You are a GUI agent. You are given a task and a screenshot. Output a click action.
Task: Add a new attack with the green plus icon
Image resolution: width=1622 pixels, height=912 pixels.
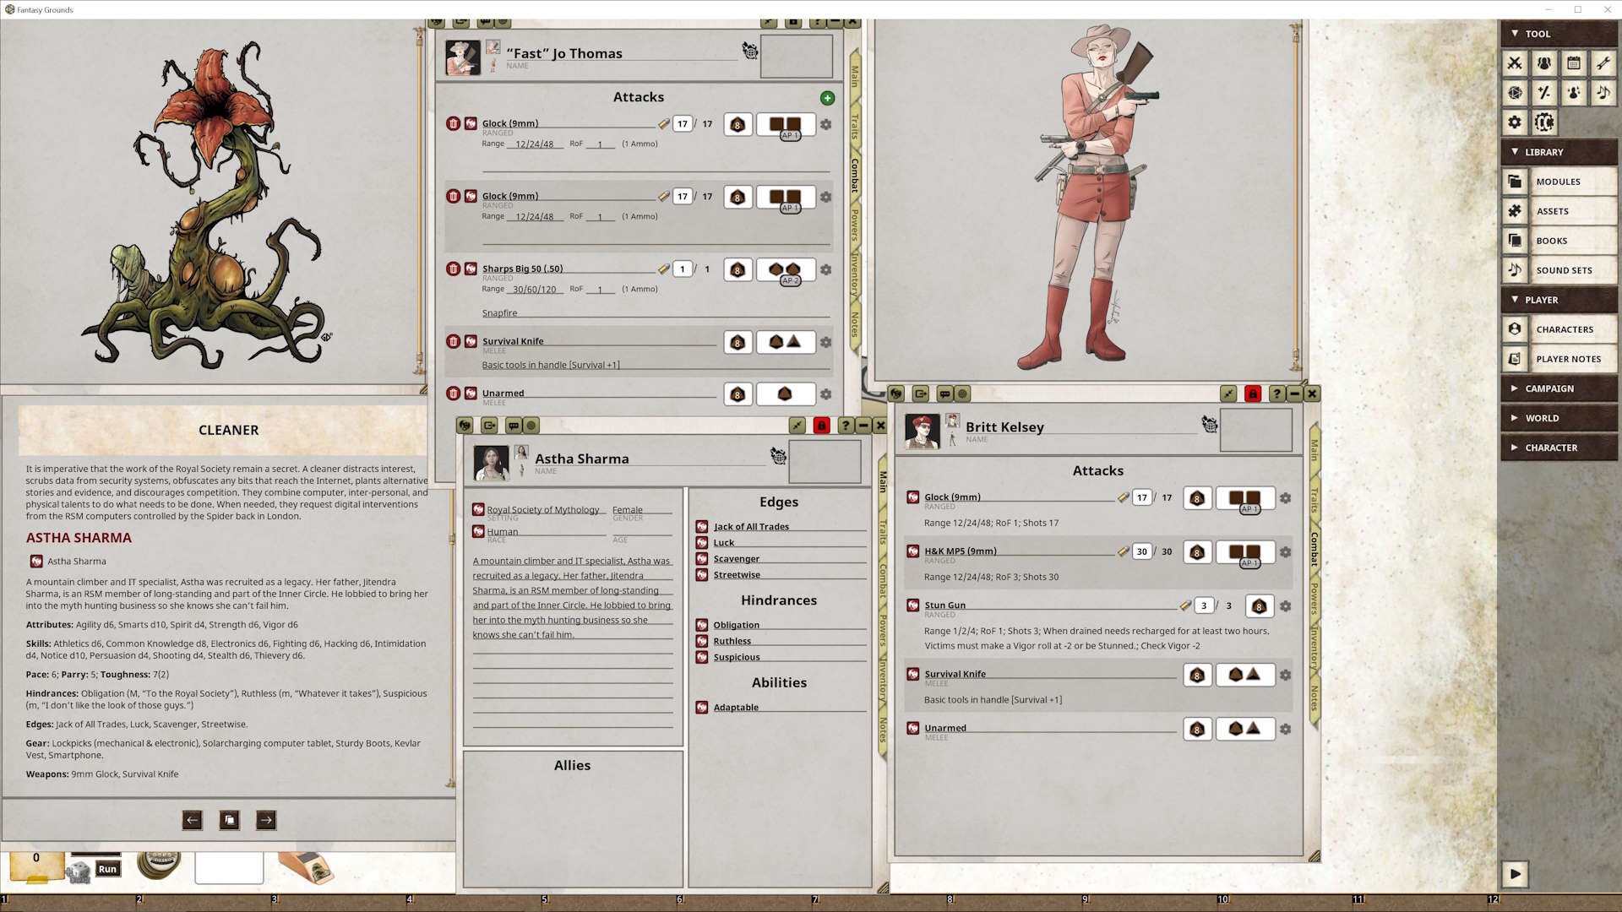827,98
